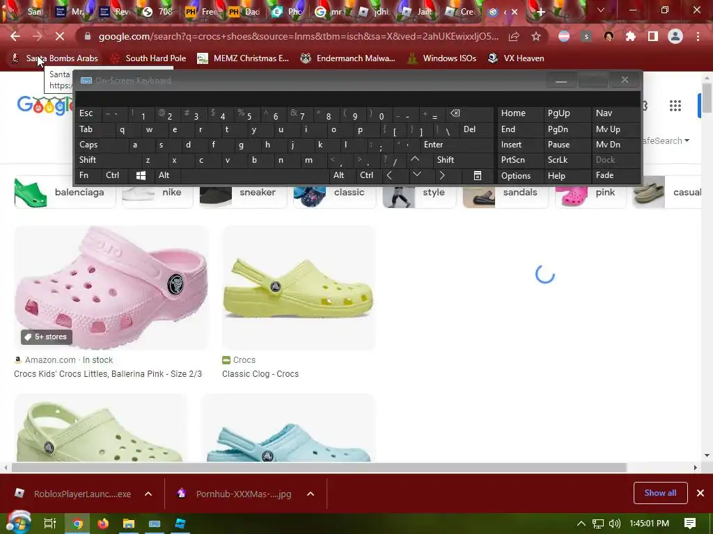Click the Options key on the keyboard
Screen dimensions: 713x534
click(520, 176)
